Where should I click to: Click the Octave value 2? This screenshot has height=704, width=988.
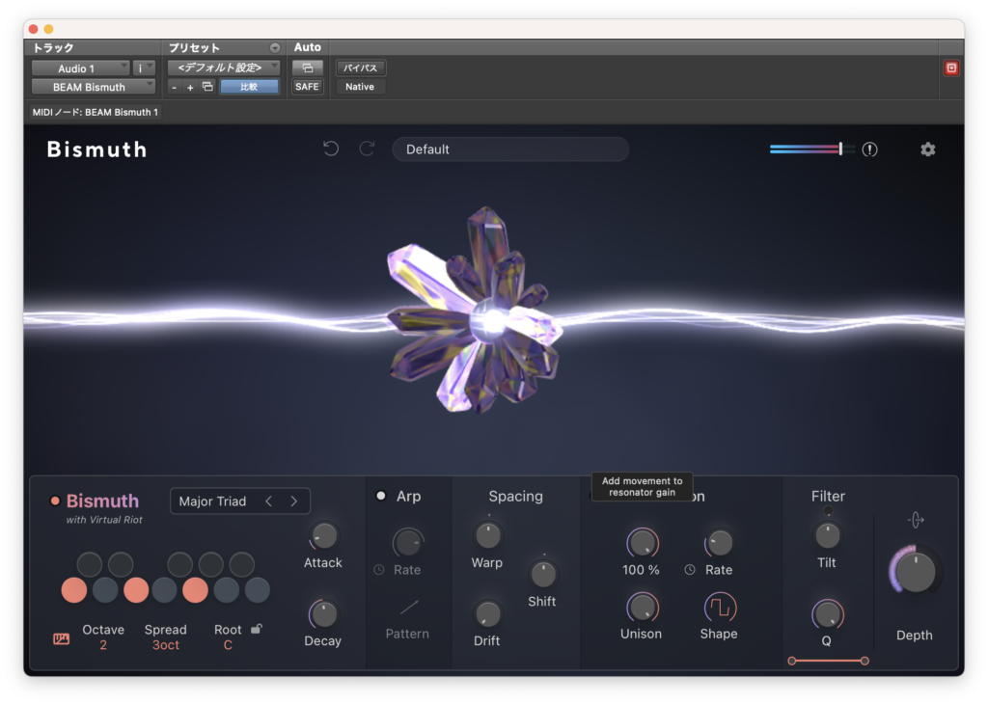point(102,645)
